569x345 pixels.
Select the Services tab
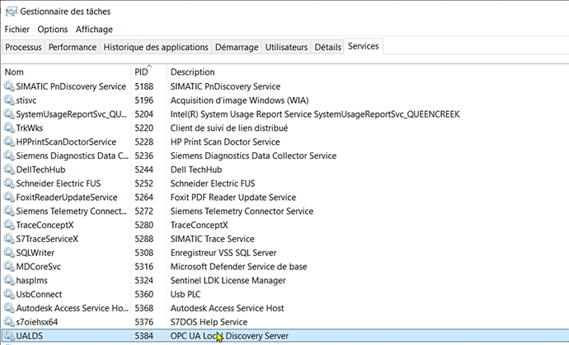point(363,46)
